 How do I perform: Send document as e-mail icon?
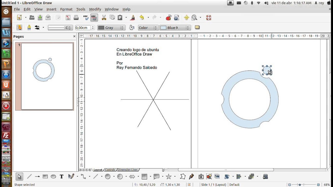[x=48, y=18]
